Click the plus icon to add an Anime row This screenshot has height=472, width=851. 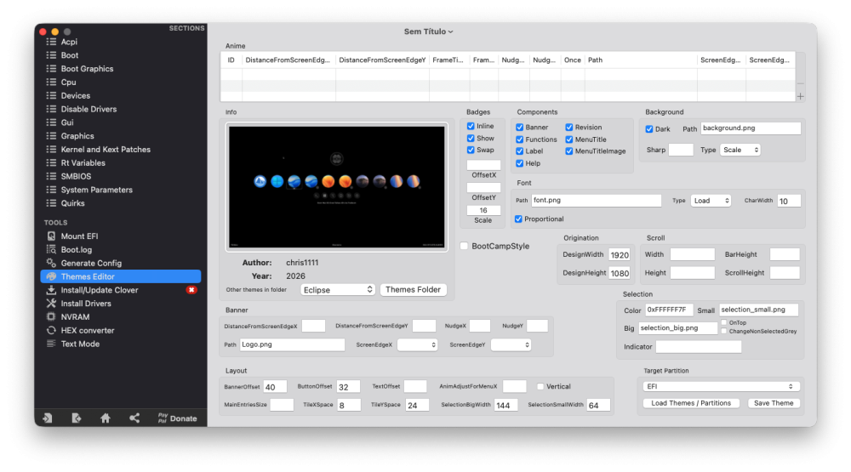[x=801, y=96]
